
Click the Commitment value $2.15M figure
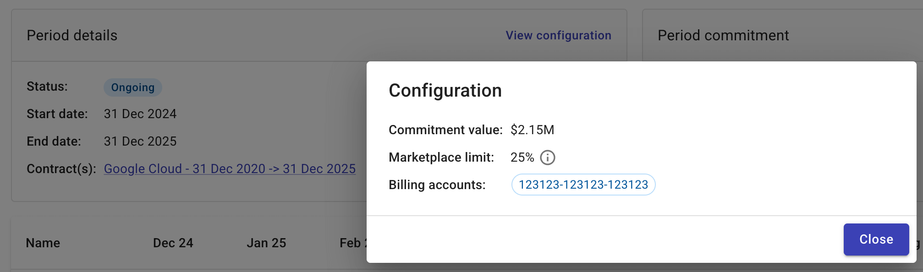click(x=533, y=130)
